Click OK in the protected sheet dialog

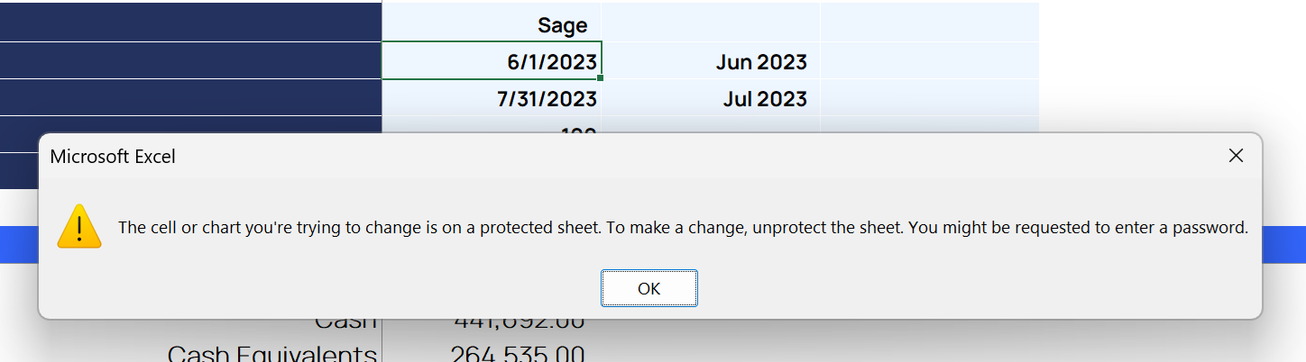click(x=648, y=288)
